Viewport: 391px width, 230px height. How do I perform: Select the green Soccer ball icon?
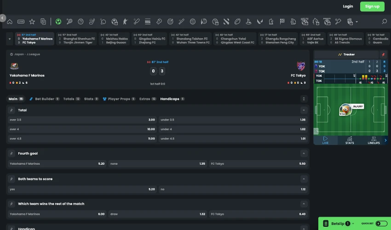click(x=58, y=22)
